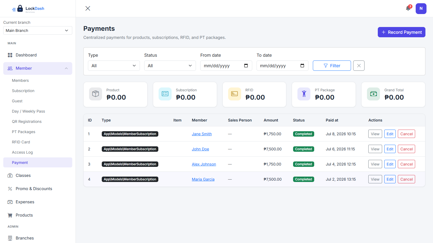View payment for John Doe
Image resolution: width=433 pixels, height=243 pixels.
(375, 149)
